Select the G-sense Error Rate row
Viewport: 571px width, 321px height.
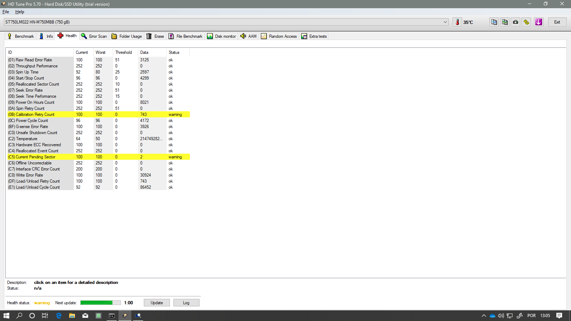98,127
